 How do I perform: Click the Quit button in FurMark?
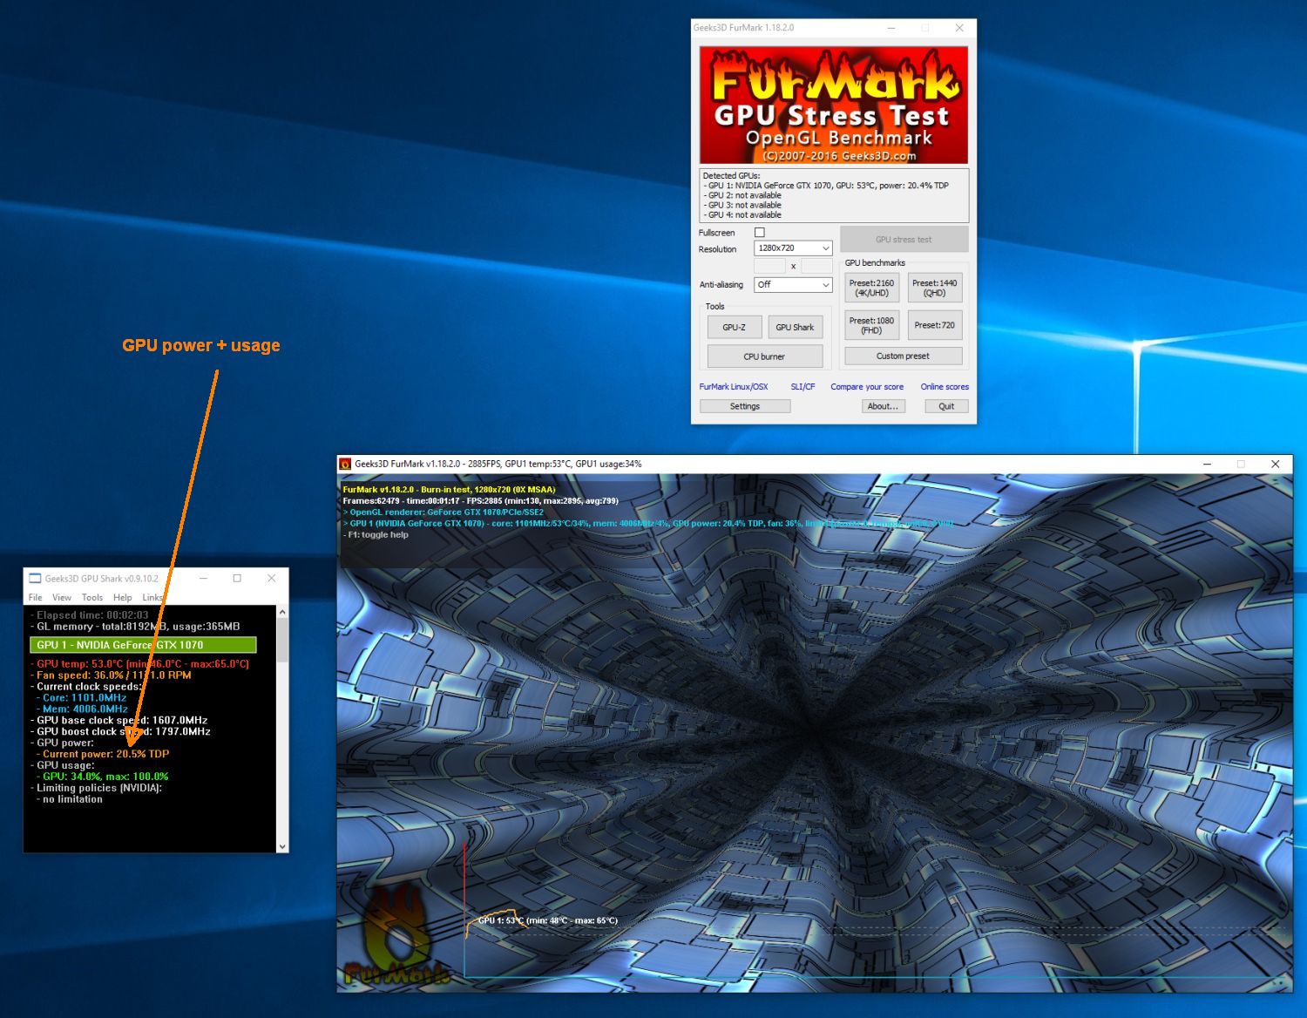click(946, 406)
